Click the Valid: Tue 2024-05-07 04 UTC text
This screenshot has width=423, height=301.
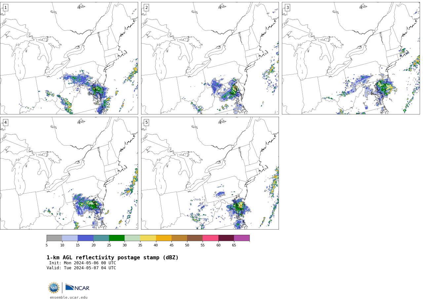coord(81,268)
